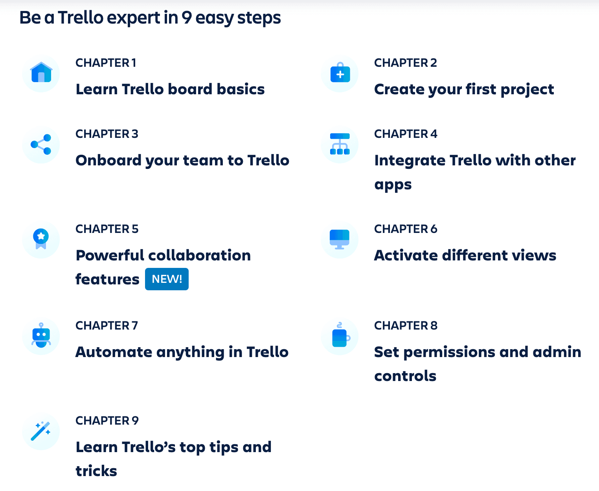Open 'Create your first project' chapter
The width and height of the screenshot is (599, 491).
(464, 90)
